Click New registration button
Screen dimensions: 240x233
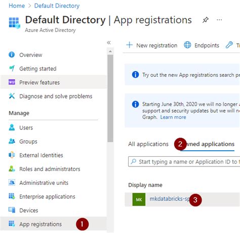(151, 45)
